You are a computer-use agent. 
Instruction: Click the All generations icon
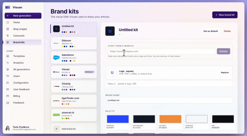(x=7, y=69)
